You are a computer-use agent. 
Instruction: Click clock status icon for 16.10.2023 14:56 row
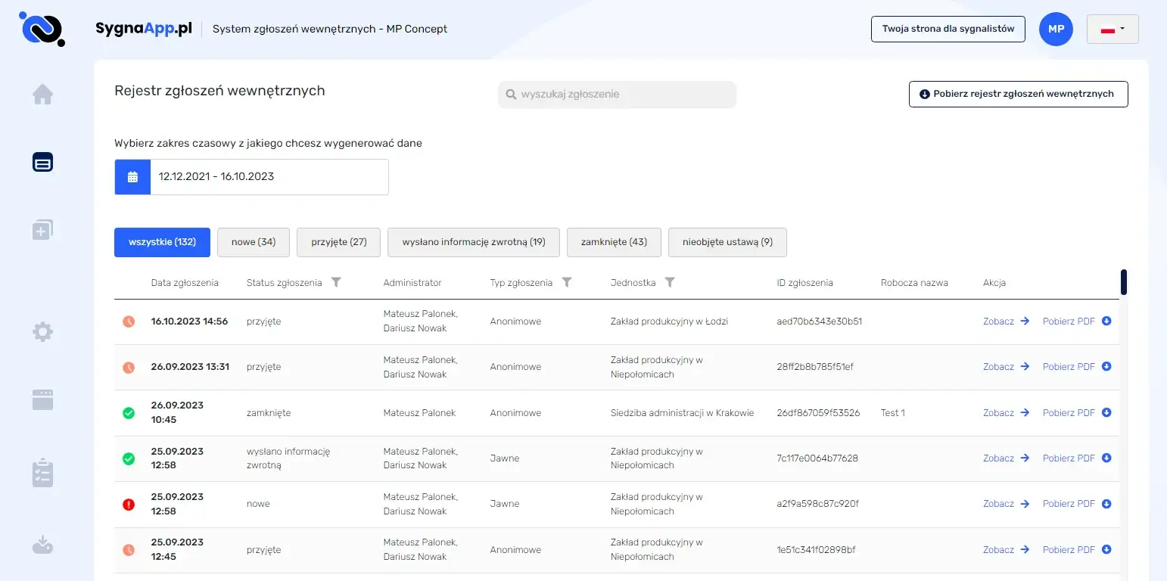pos(129,322)
